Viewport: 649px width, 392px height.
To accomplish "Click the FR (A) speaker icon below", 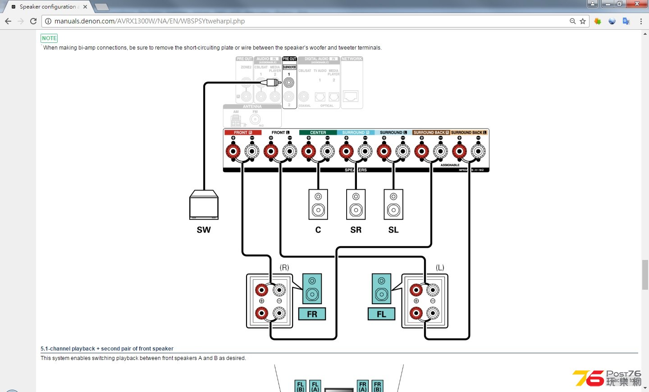I will [363, 386].
